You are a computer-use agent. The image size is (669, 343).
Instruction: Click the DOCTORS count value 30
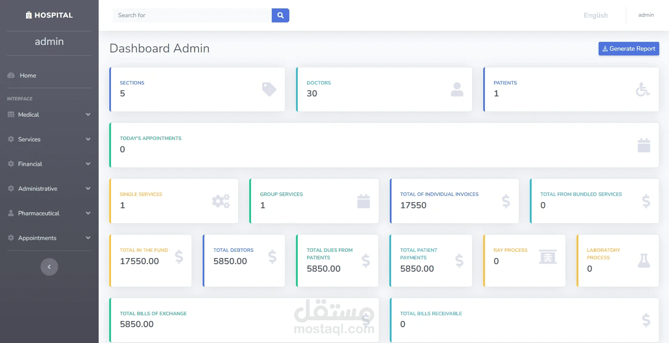[x=312, y=93]
